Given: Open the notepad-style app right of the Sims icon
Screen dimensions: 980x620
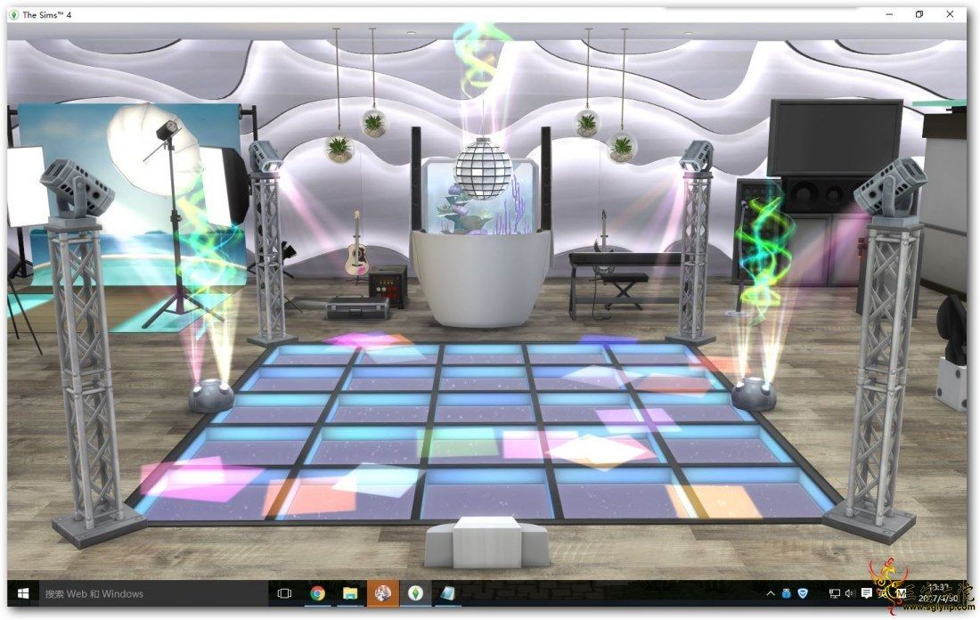Looking at the screenshot, I should click(x=447, y=593).
